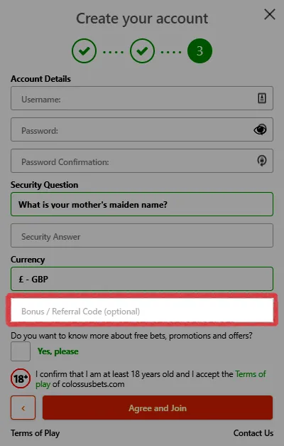284x446 pixels.
Task: Click the contact card icon in Username field
Action: point(262,98)
